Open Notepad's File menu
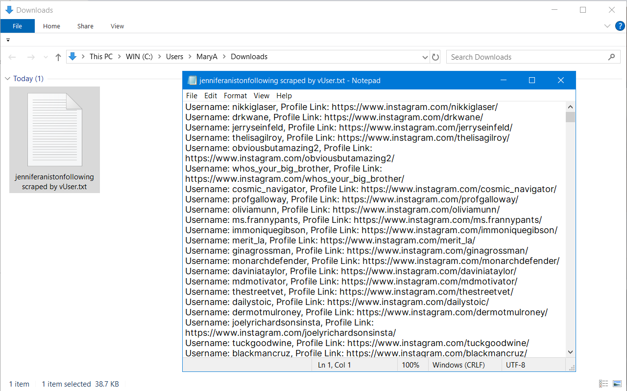The width and height of the screenshot is (627, 391). point(192,96)
